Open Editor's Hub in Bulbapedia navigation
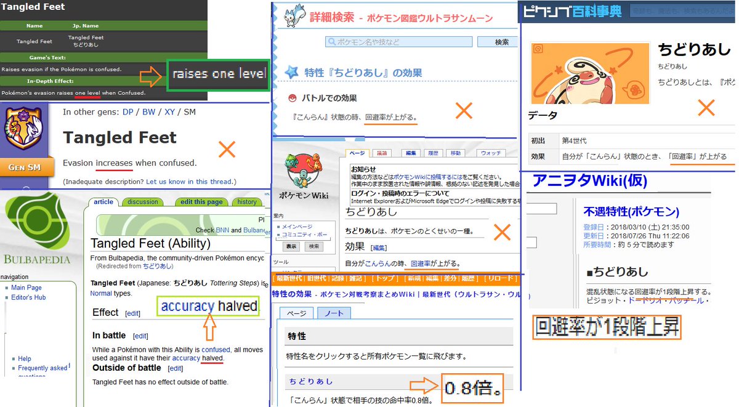This screenshot has width=739, height=407. tap(28, 297)
